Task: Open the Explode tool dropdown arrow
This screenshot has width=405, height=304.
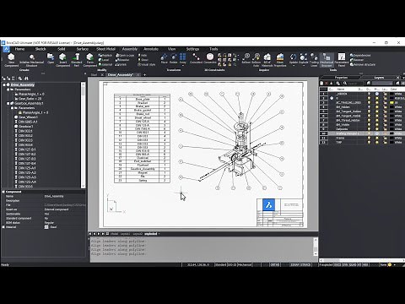Action: coord(304,66)
